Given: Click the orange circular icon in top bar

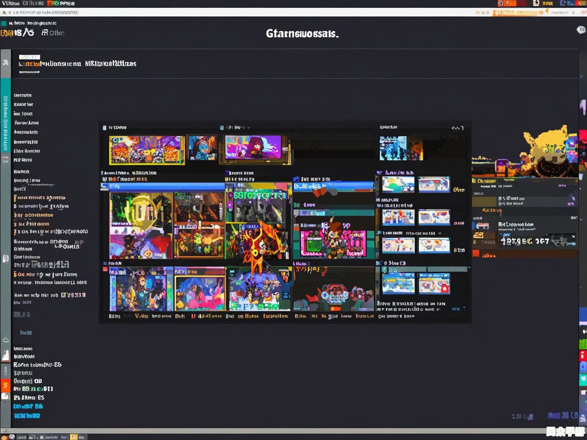Looking at the screenshot, I should click(501, 3).
